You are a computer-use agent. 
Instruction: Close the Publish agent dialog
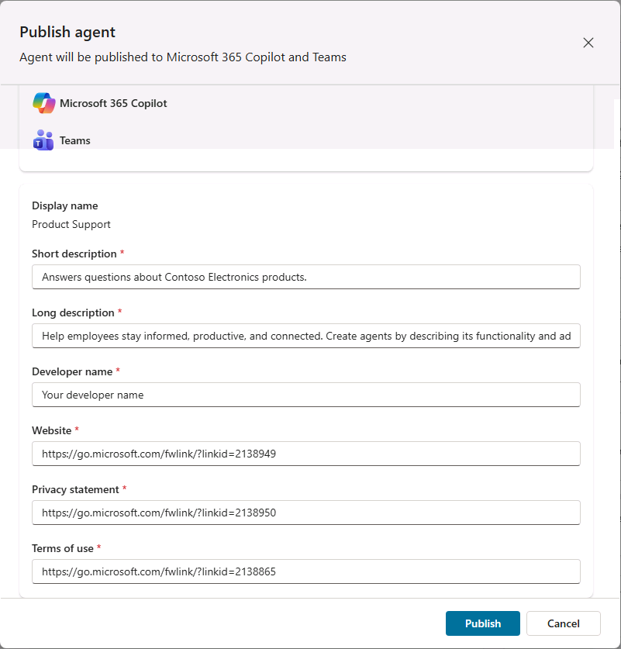[588, 43]
